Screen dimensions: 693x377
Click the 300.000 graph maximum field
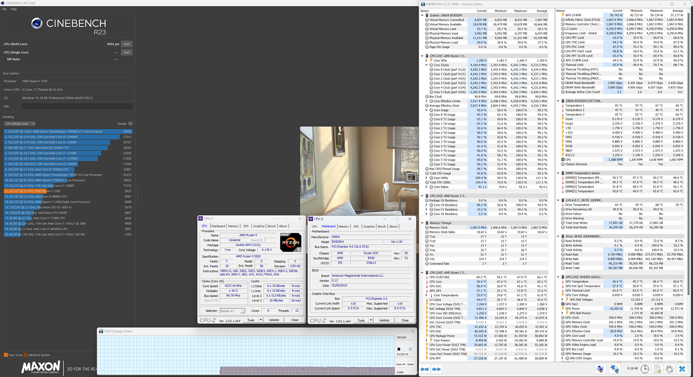coord(406,337)
